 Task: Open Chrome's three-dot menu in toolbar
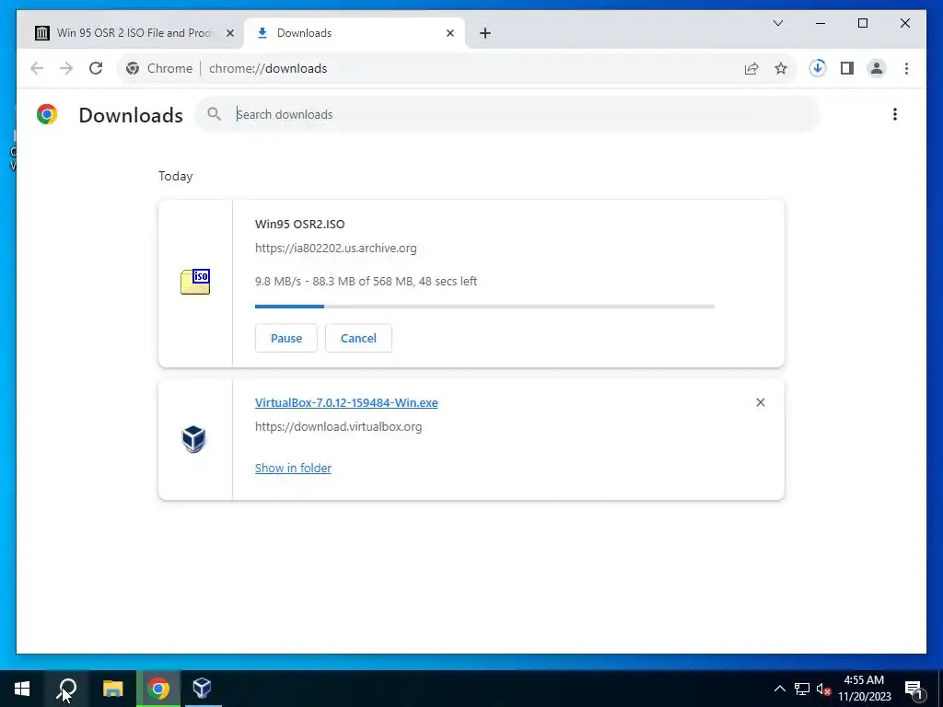tap(906, 68)
